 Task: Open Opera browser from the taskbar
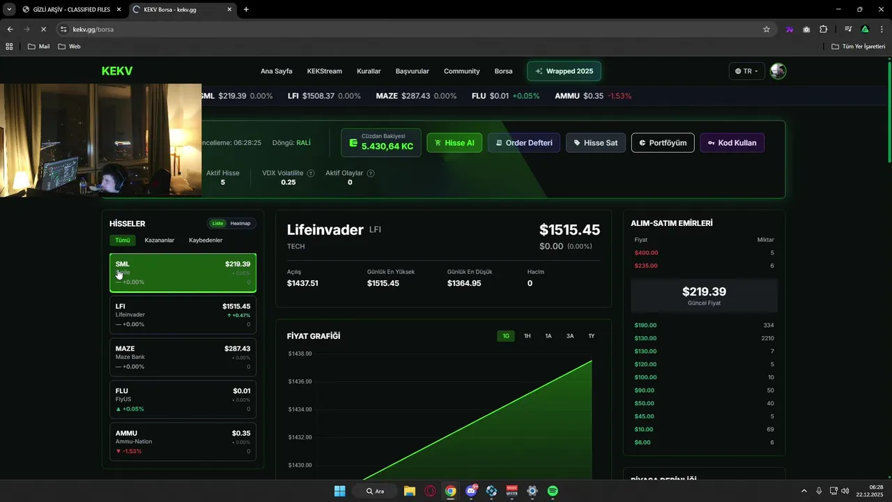coord(430,491)
